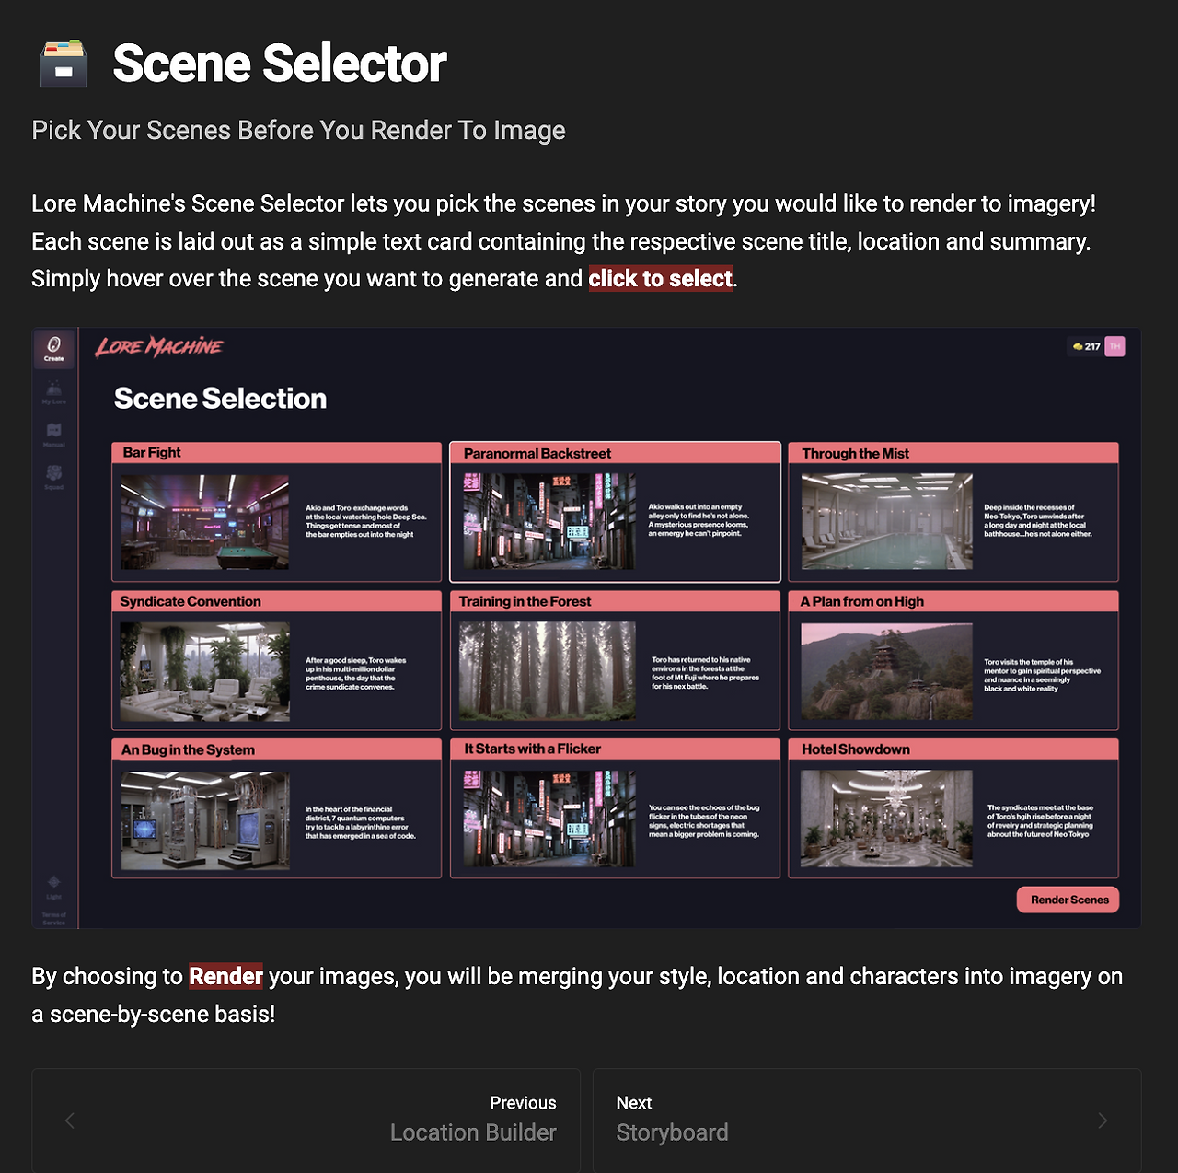This screenshot has height=1173, width=1178.
Task: Click the pink TH user avatar
Action: pos(1114,346)
